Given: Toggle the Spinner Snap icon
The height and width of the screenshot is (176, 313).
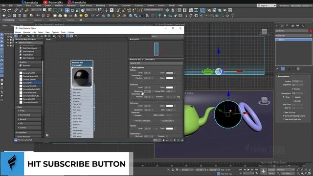Looking at the screenshot, I should [x=134, y=10].
